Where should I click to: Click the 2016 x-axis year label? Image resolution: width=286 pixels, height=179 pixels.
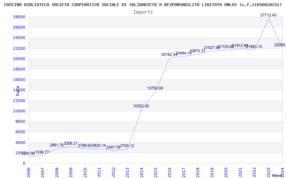coord(169,173)
